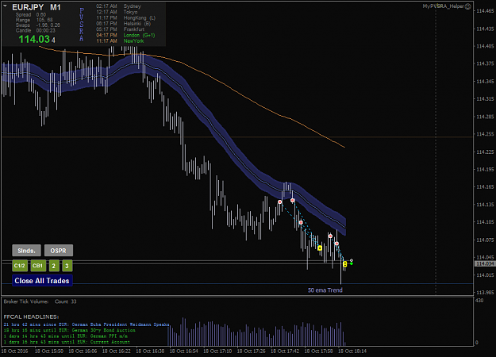Viewport: 496px width, 357px height.
Task: Click the 18 Oct 16:54 time label
Action: (184, 351)
